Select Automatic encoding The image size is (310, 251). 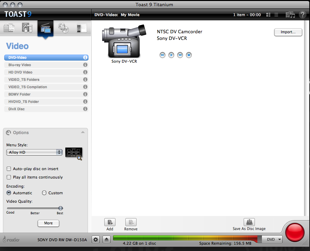click(9, 193)
